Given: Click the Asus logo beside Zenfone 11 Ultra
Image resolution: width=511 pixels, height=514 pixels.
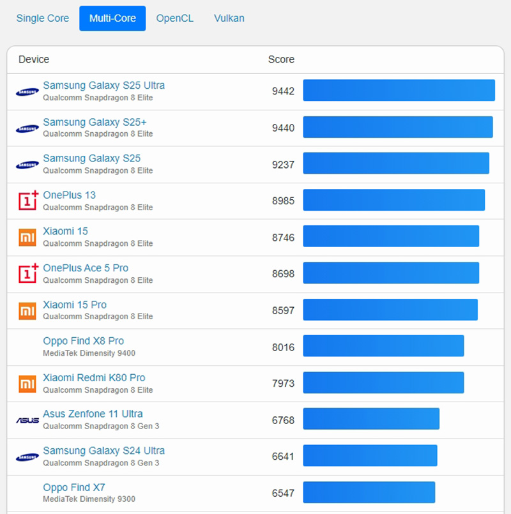Looking at the screenshot, I should pos(27,420).
